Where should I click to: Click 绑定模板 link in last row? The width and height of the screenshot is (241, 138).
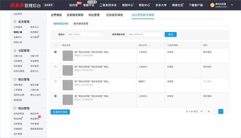point(207,96)
